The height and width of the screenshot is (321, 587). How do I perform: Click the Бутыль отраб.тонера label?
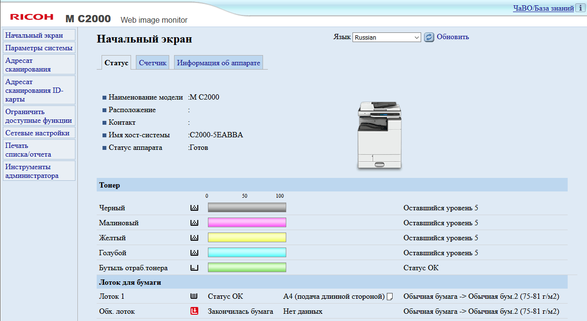click(133, 268)
